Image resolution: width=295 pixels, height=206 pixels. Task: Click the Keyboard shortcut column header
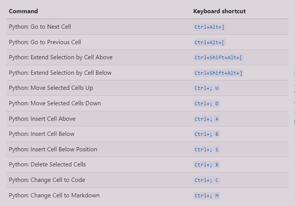tap(219, 11)
